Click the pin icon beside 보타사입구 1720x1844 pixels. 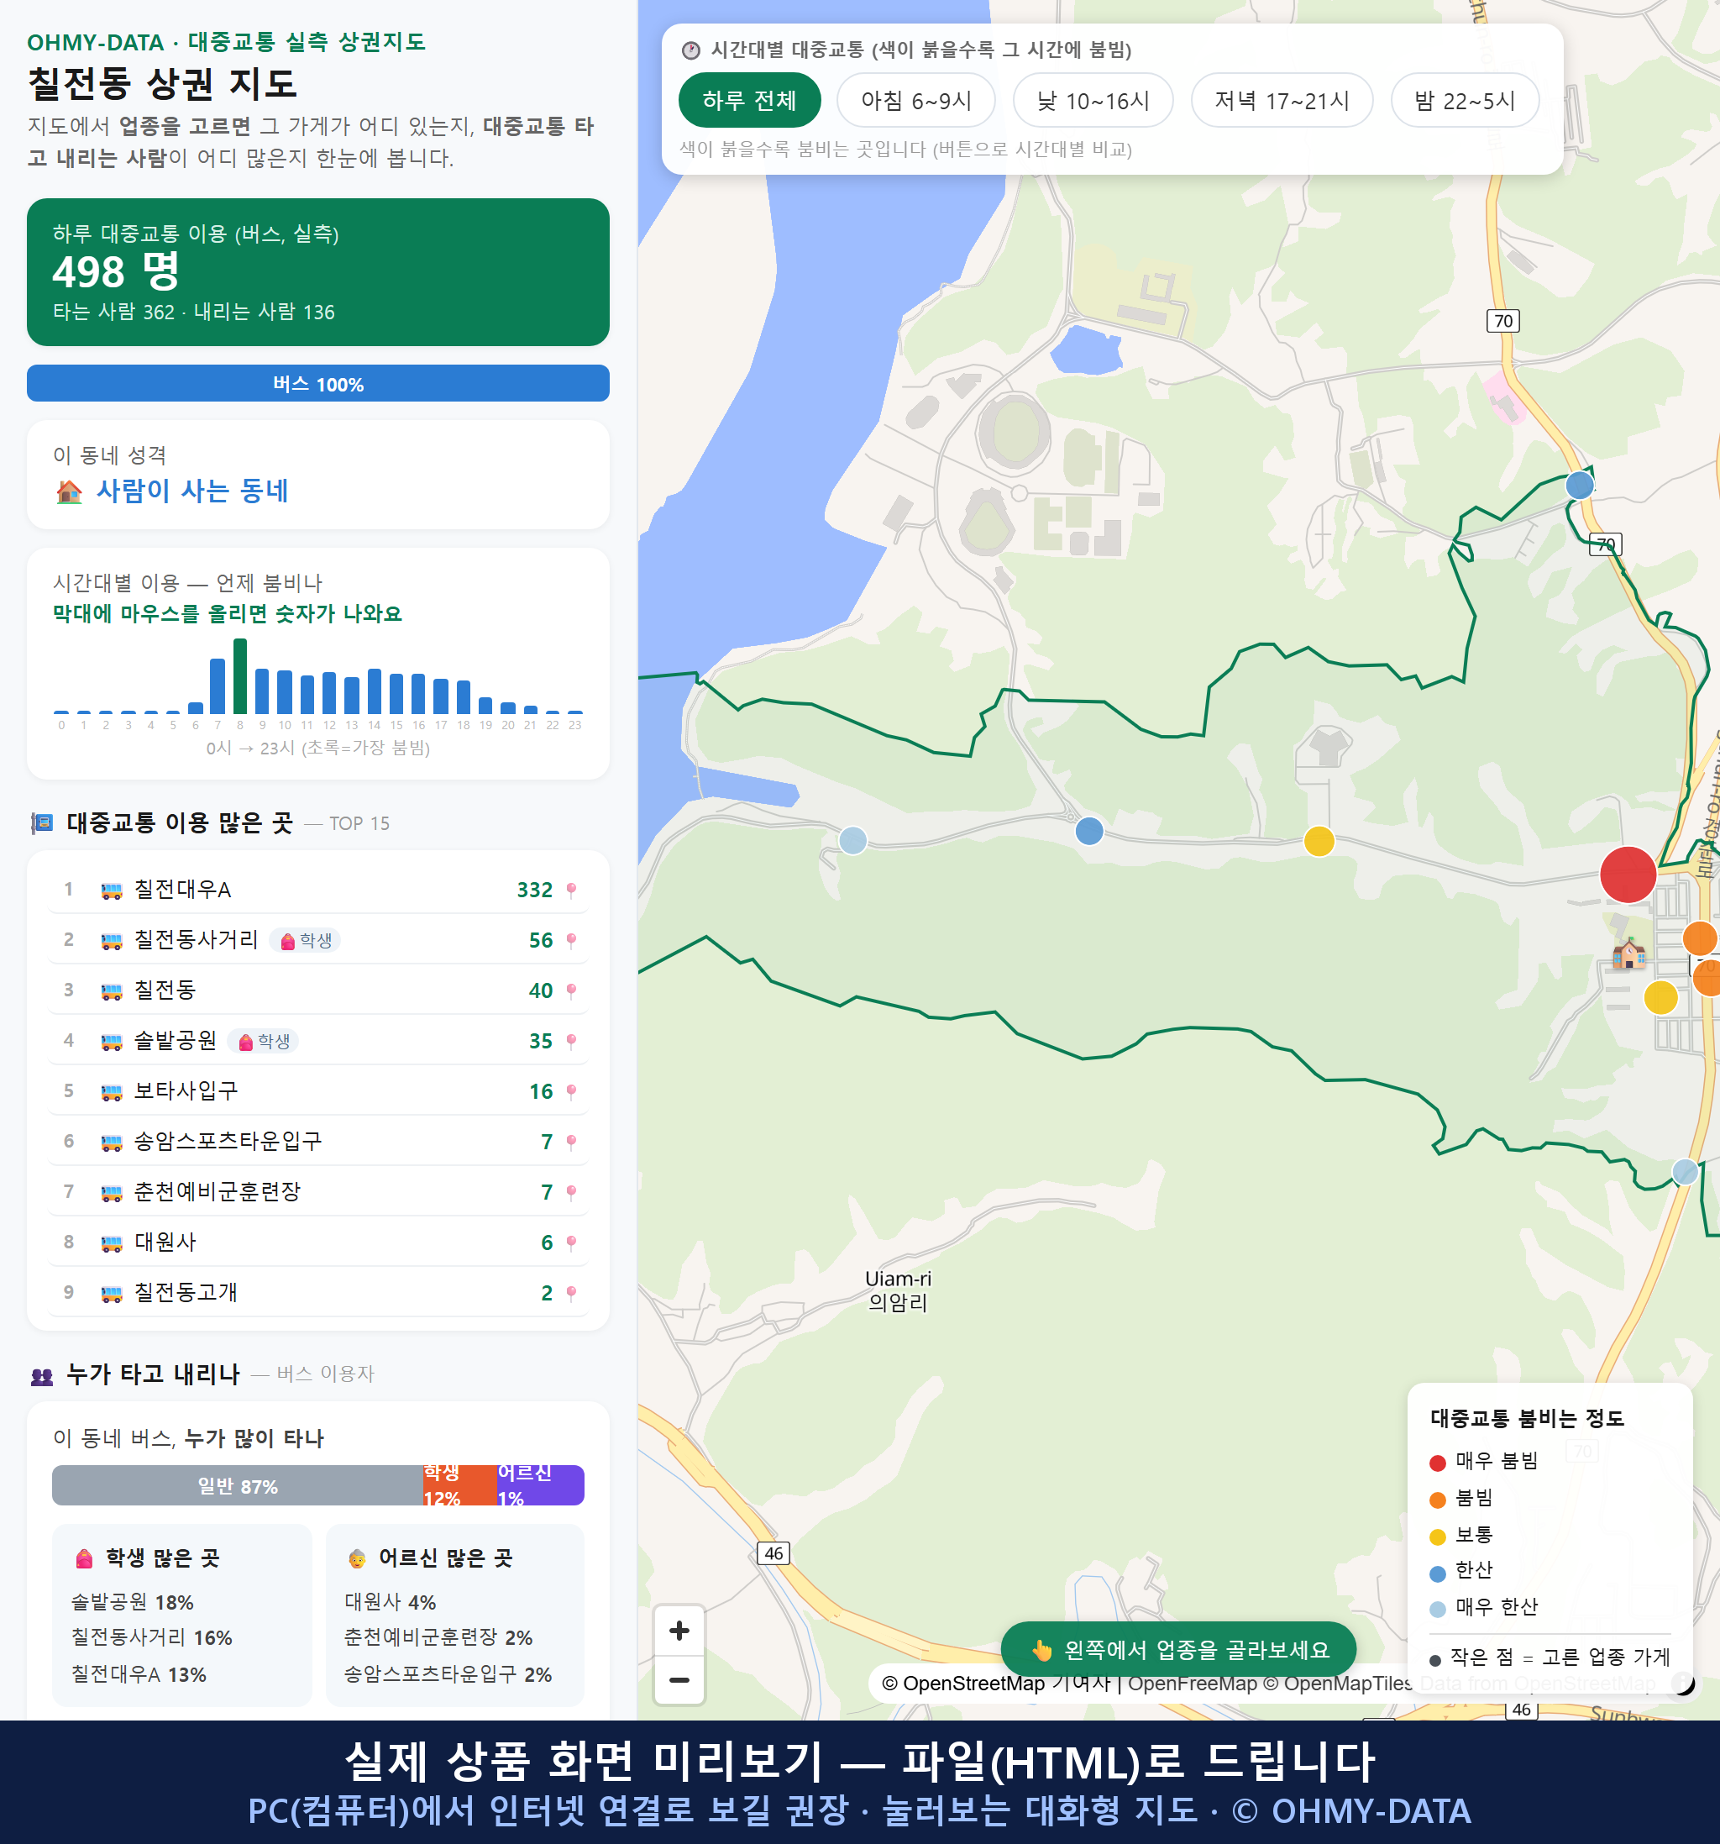click(x=571, y=1092)
